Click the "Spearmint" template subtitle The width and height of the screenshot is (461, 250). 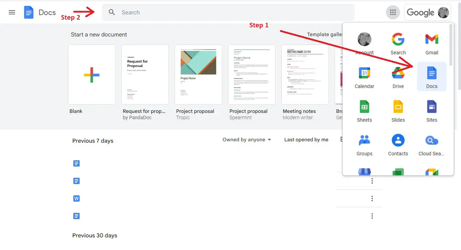tap(241, 118)
